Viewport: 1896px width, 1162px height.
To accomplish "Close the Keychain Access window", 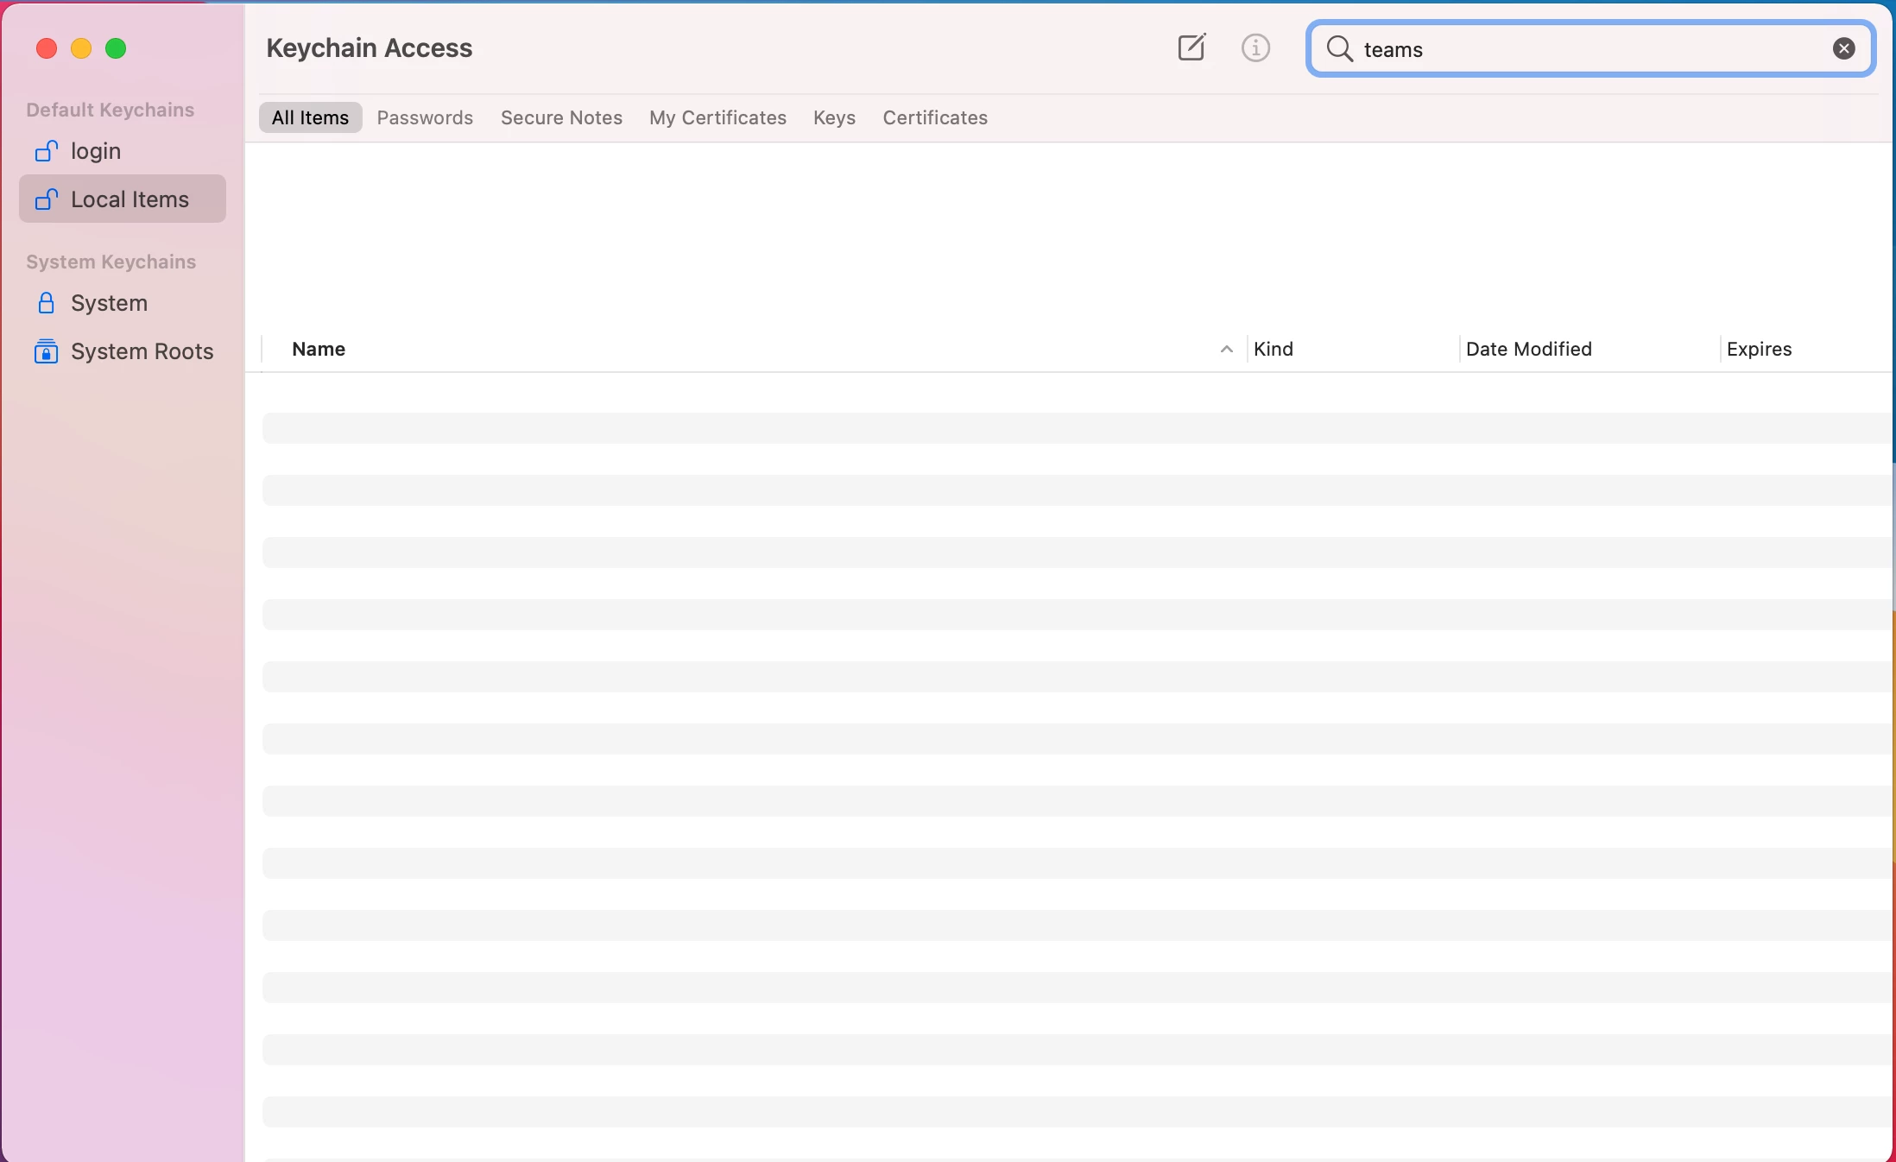I will coord(47,48).
